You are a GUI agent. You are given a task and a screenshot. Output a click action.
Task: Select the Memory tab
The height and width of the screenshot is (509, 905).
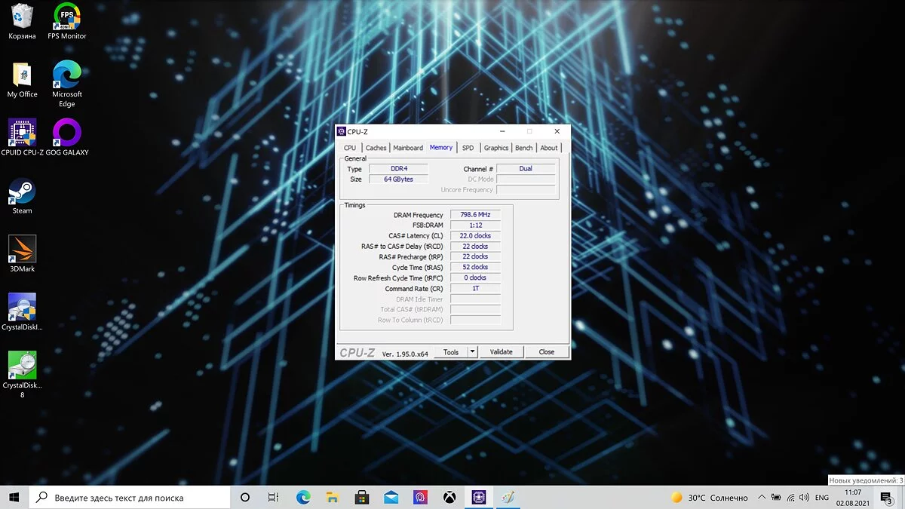click(441, 147)
